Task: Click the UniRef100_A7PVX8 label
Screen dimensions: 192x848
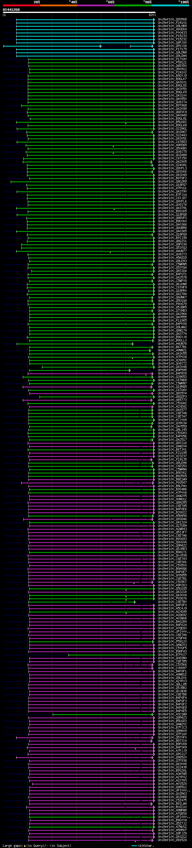Action: 172,357
